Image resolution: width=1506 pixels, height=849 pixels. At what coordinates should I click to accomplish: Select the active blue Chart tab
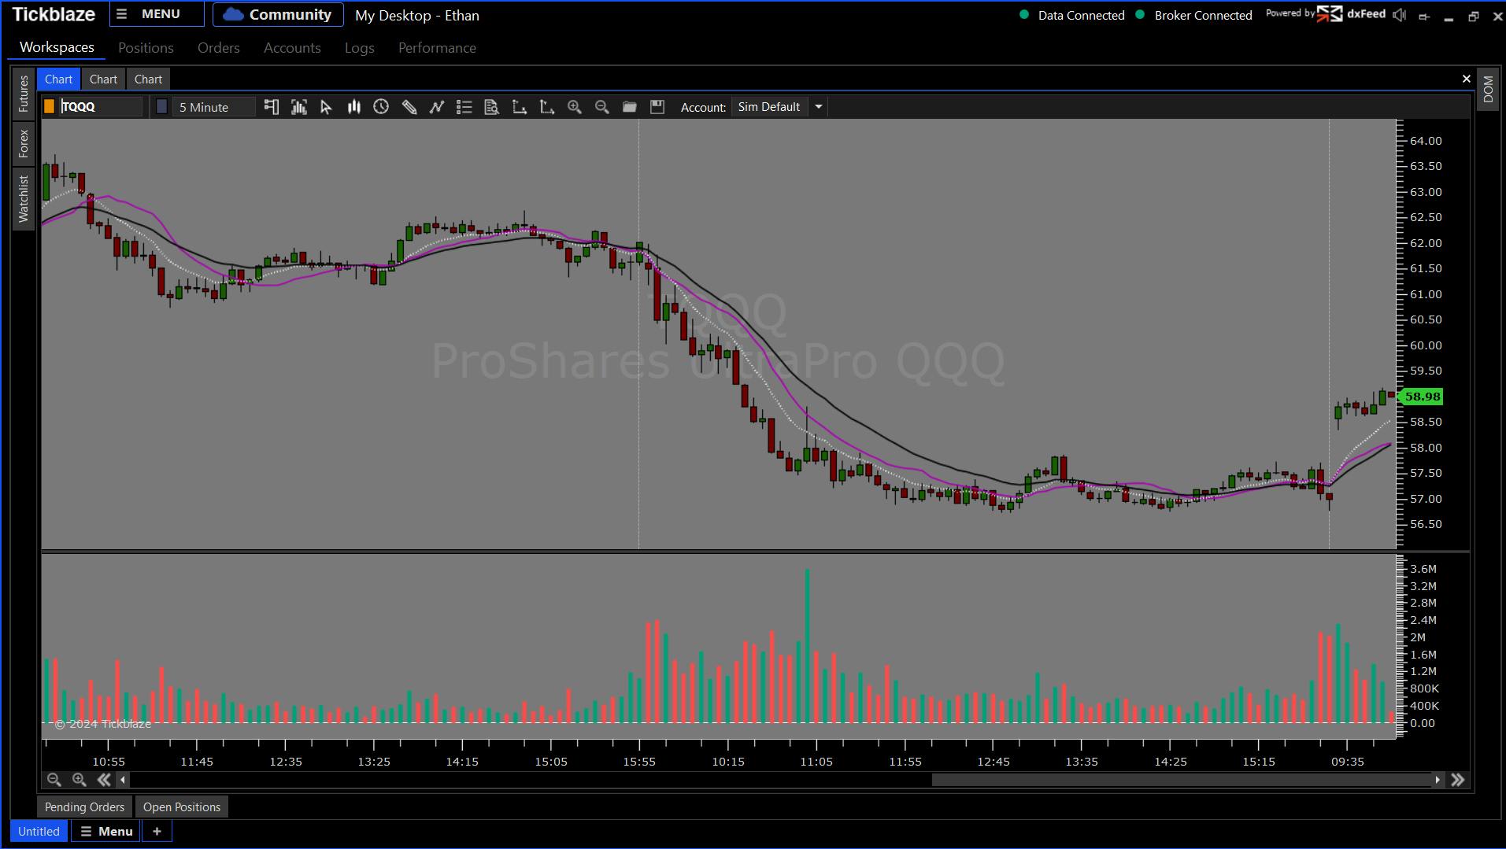(x=59, y=79)
